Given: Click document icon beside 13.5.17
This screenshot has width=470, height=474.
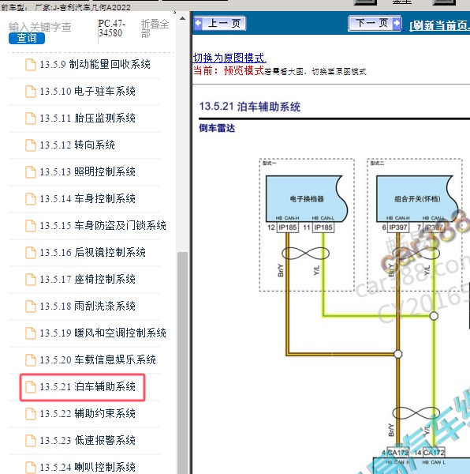Looking at the screenshot, I should point(31,280).
